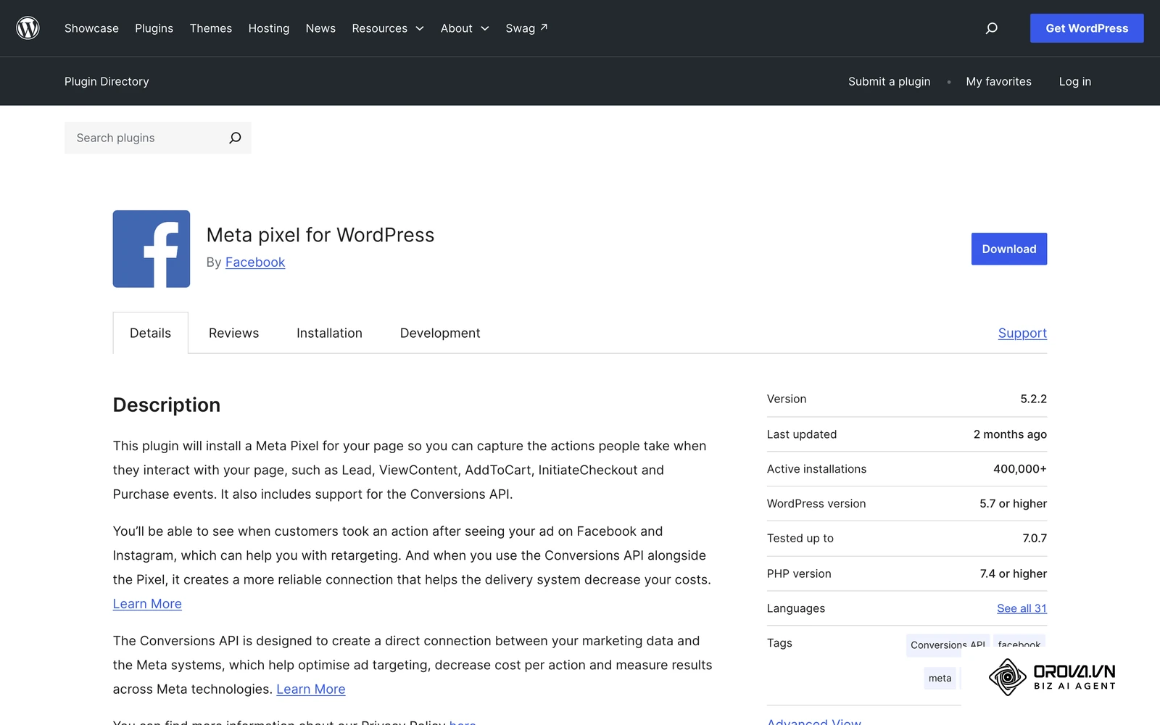Click the 400,000+ active installations value
Image resolution: width=1160 pixels, height=725 pixels.
pos(1020,469)
